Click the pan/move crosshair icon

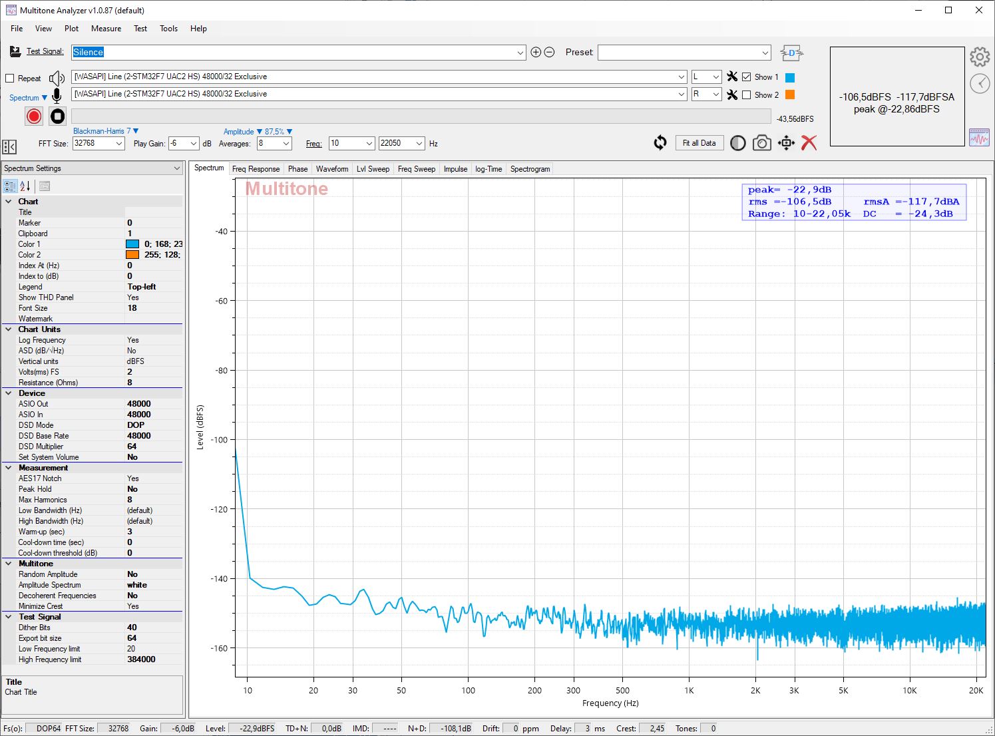pos(786,143)
